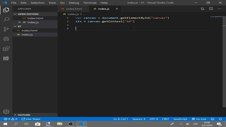Open the Windows Action Center
226x127 pixels.
coord(219,124)
